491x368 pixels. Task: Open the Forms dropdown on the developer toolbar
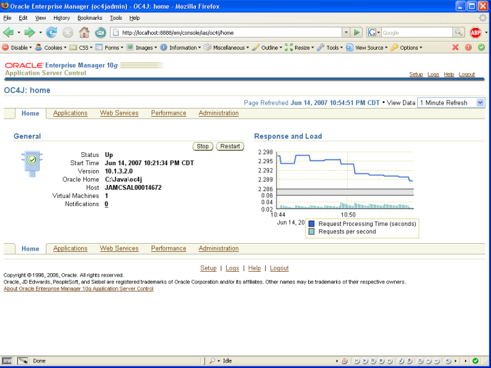click(109, 48)
